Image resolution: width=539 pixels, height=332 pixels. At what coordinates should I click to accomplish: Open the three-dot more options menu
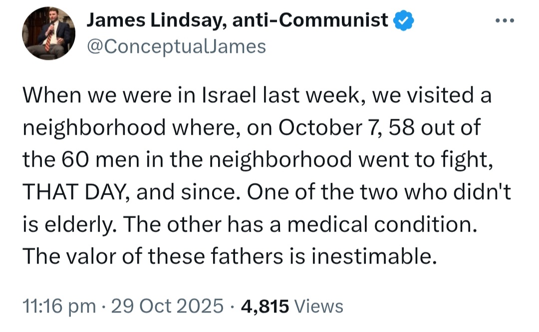click(505, 21)
